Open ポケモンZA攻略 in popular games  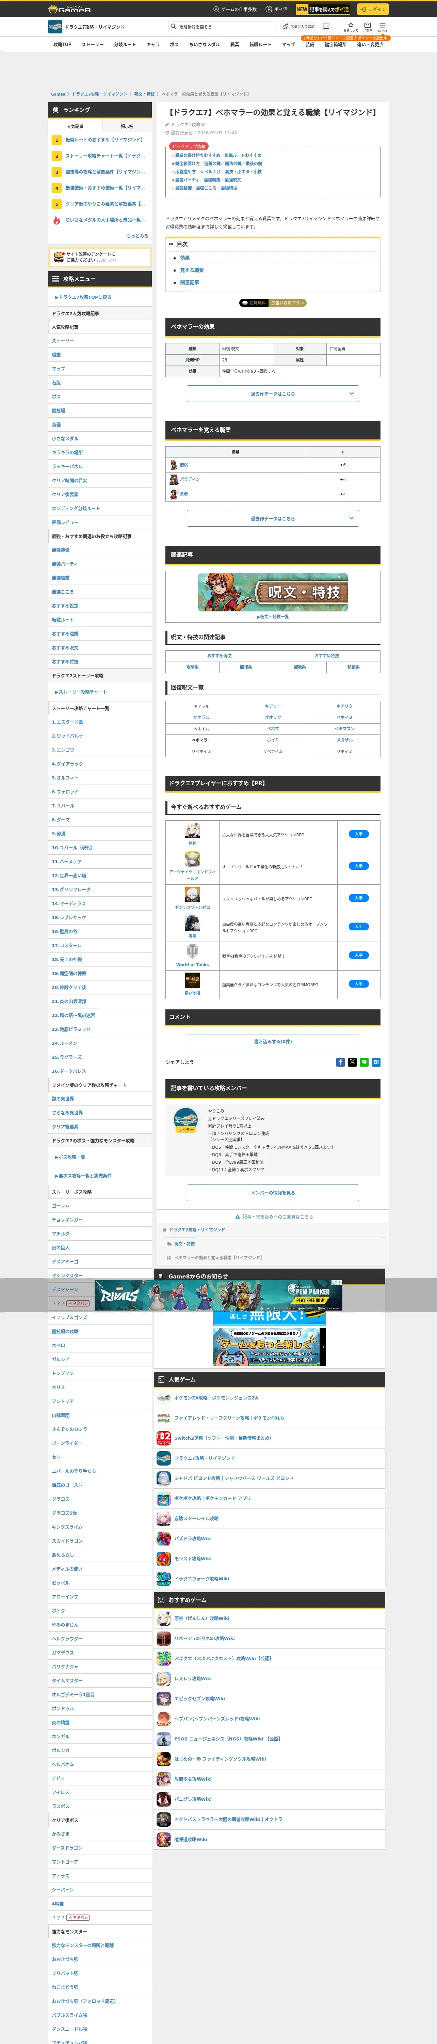pyautogui.click(x=216, y=1398)
